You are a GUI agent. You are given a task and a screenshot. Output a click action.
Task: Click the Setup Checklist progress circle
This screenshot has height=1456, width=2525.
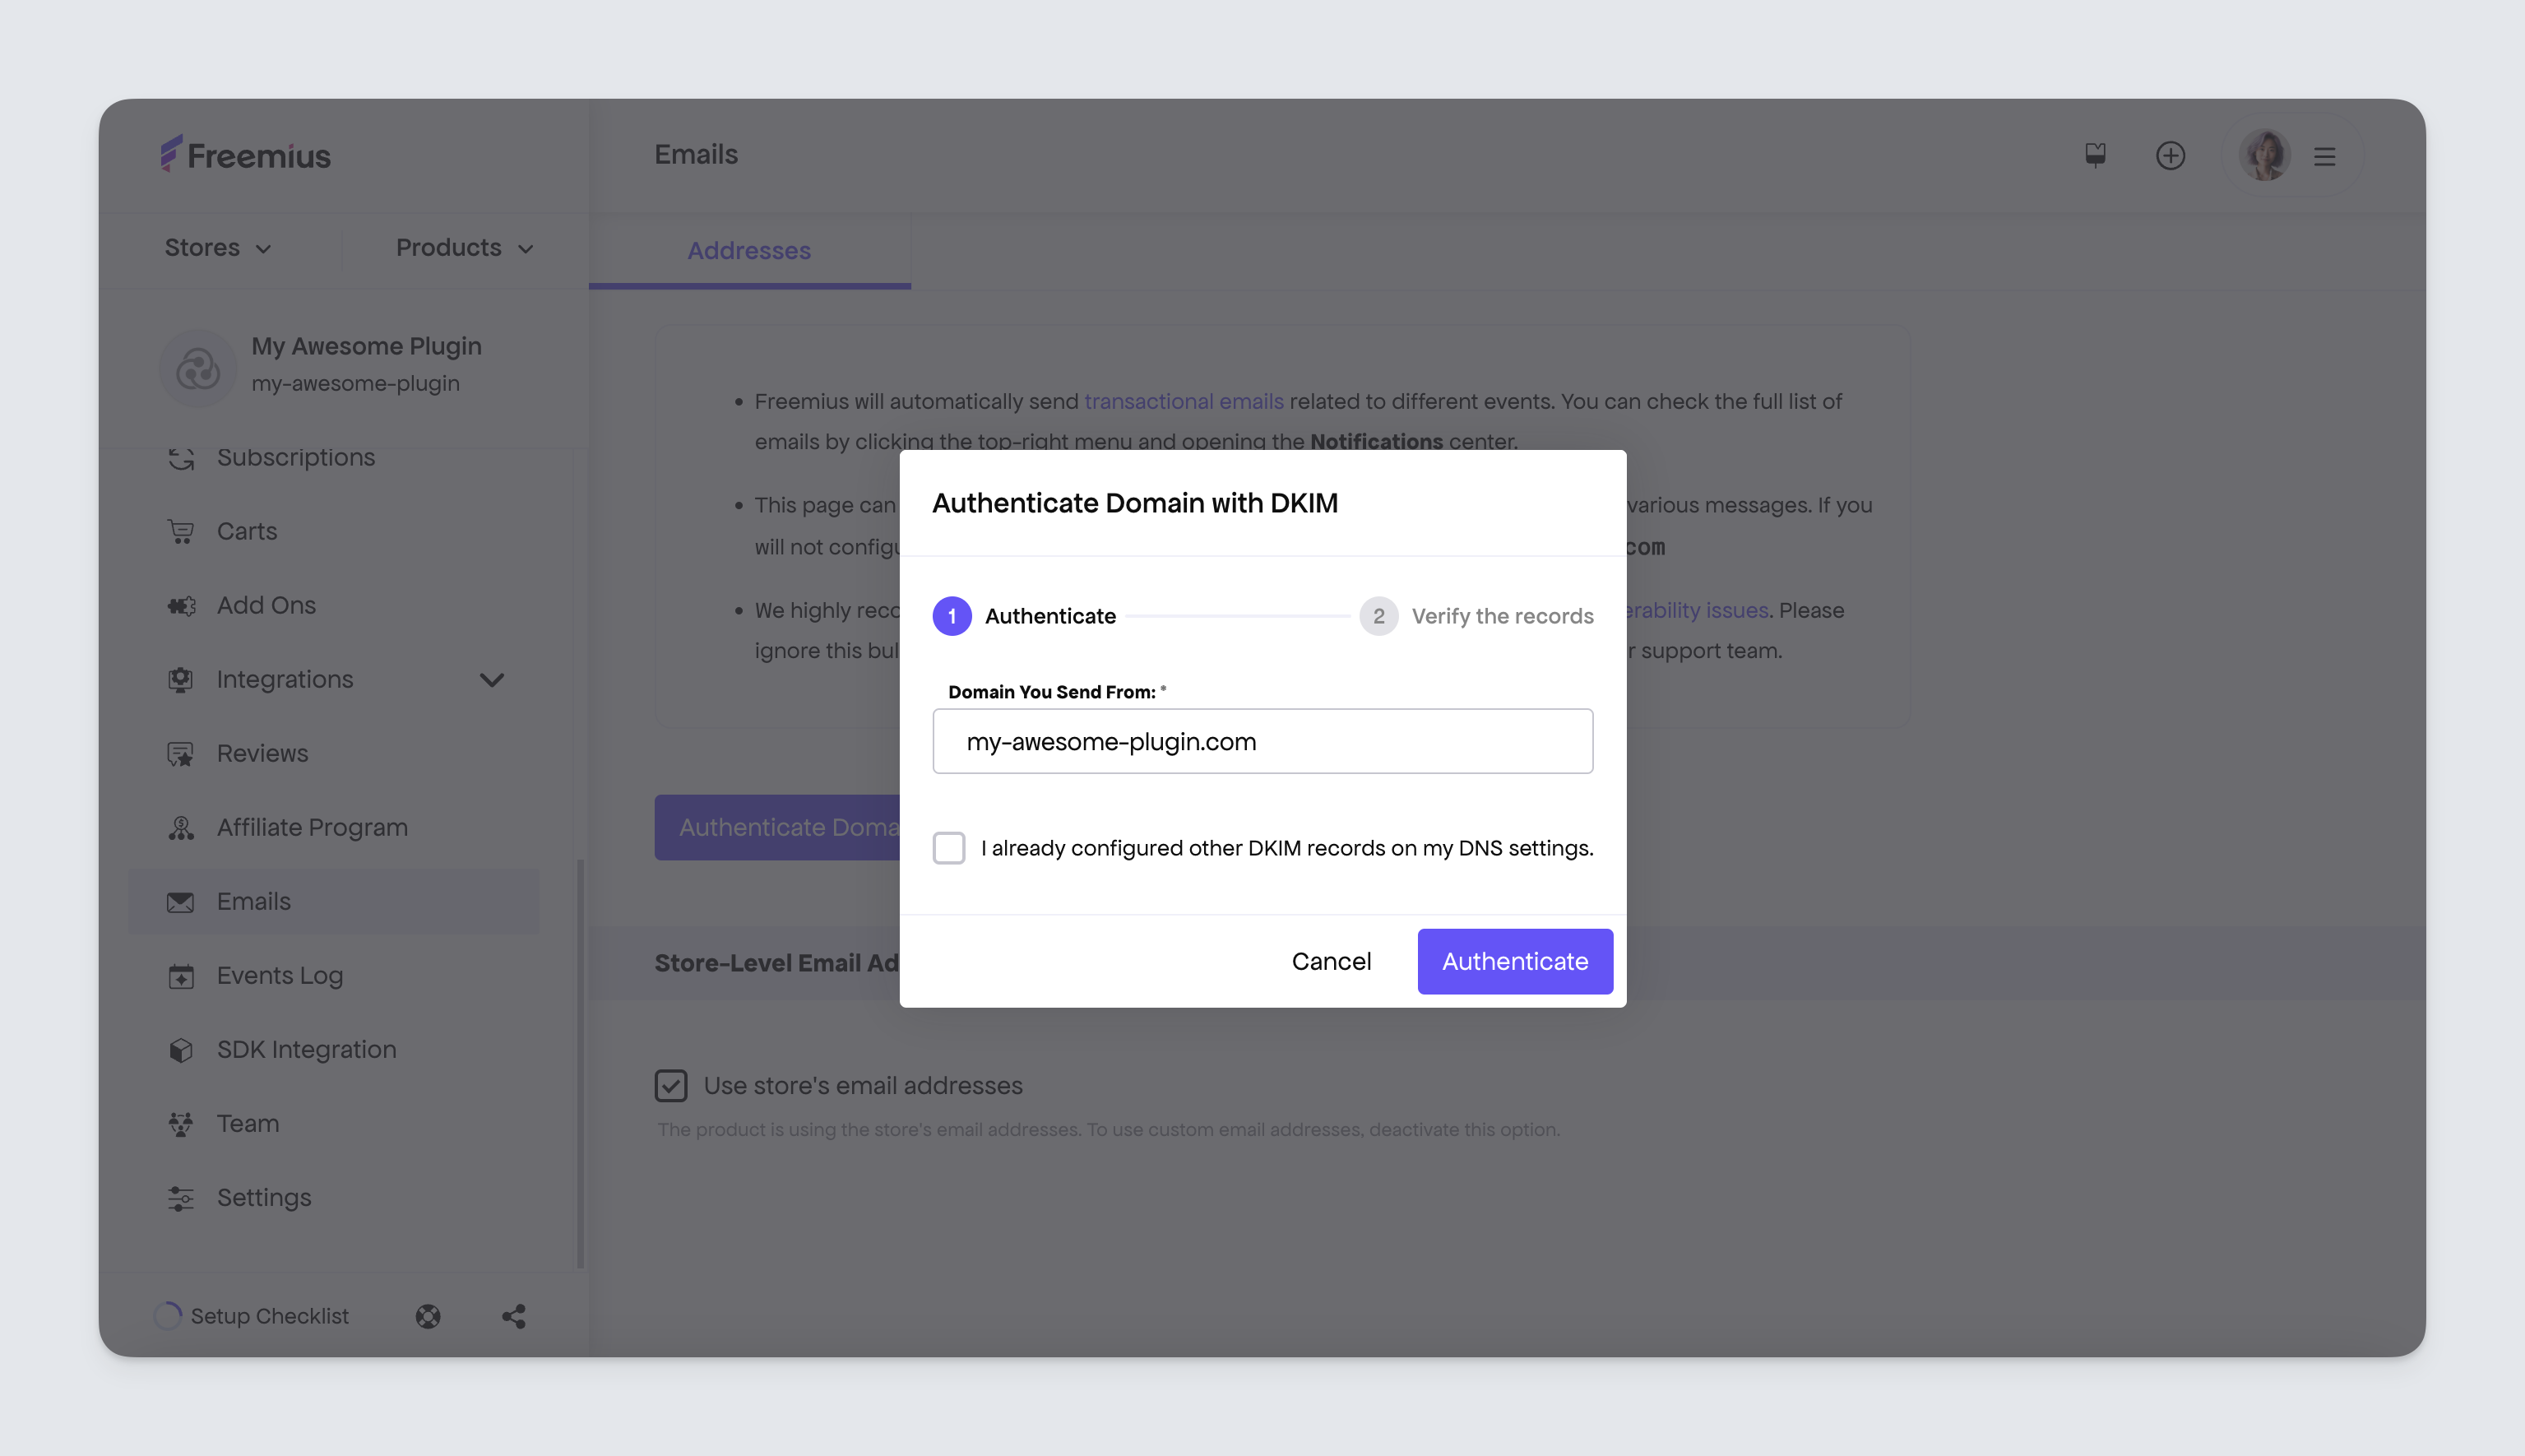[169, 1316]
